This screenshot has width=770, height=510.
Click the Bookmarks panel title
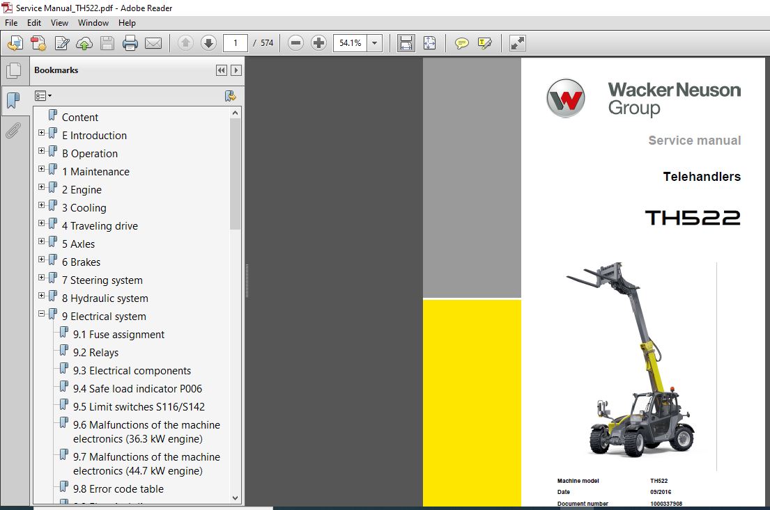56,70
